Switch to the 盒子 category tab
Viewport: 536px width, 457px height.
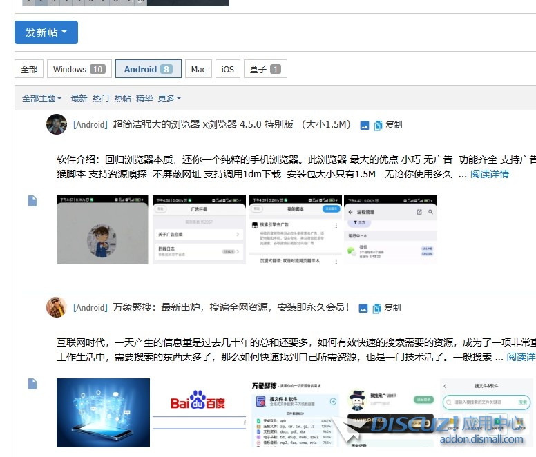coord(265,69)
